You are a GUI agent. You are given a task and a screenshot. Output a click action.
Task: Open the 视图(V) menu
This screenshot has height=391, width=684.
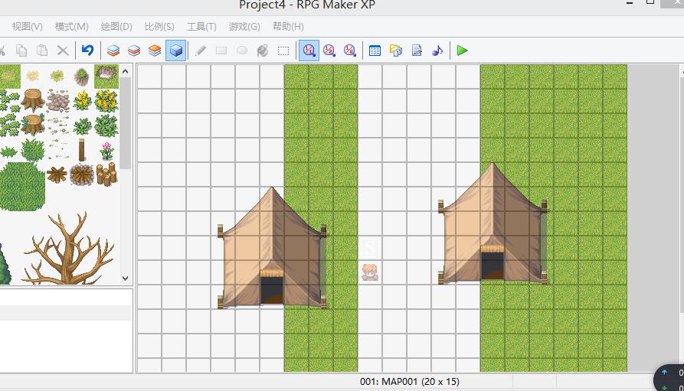(27, 27)
